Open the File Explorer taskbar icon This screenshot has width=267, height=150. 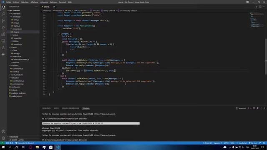(37, 147)
